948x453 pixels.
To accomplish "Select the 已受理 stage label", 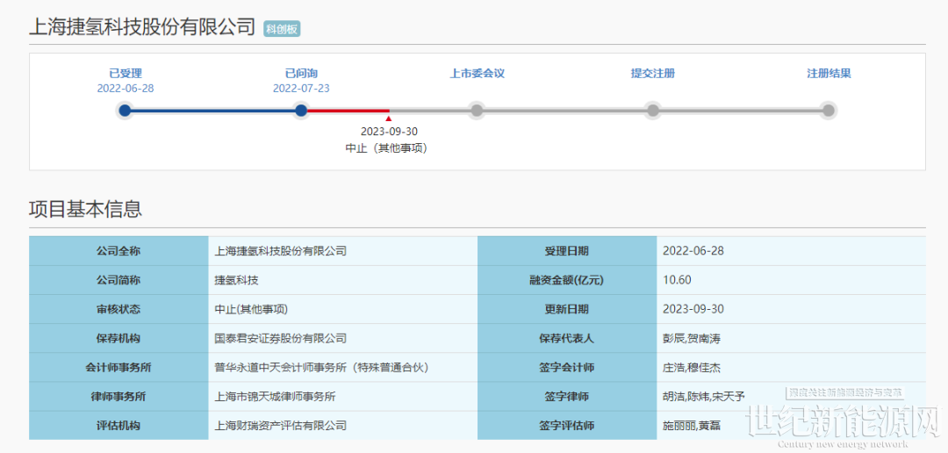I will [126, 74].
